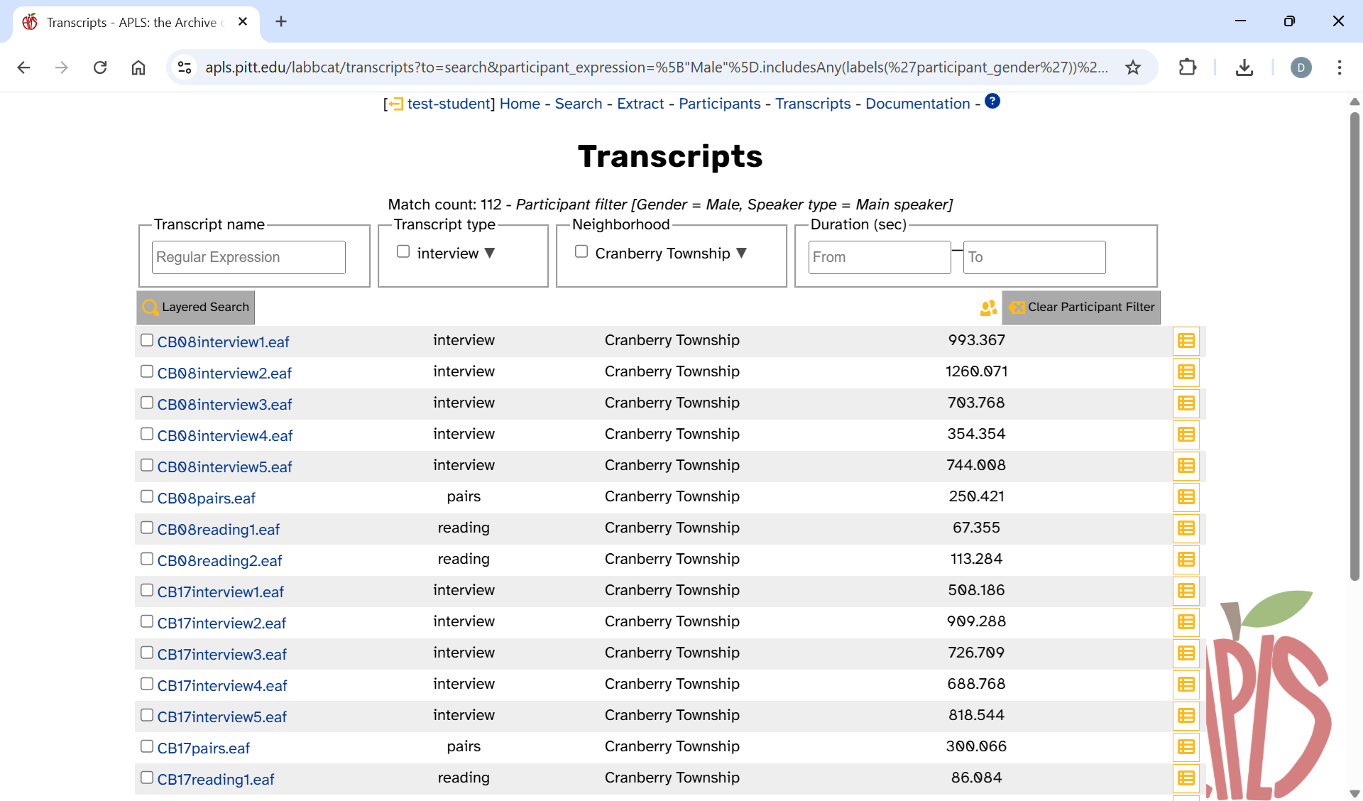Check the box for CB08interview3.eaf
Screen dimensions: 1363x801
click(x=147, y=403)
